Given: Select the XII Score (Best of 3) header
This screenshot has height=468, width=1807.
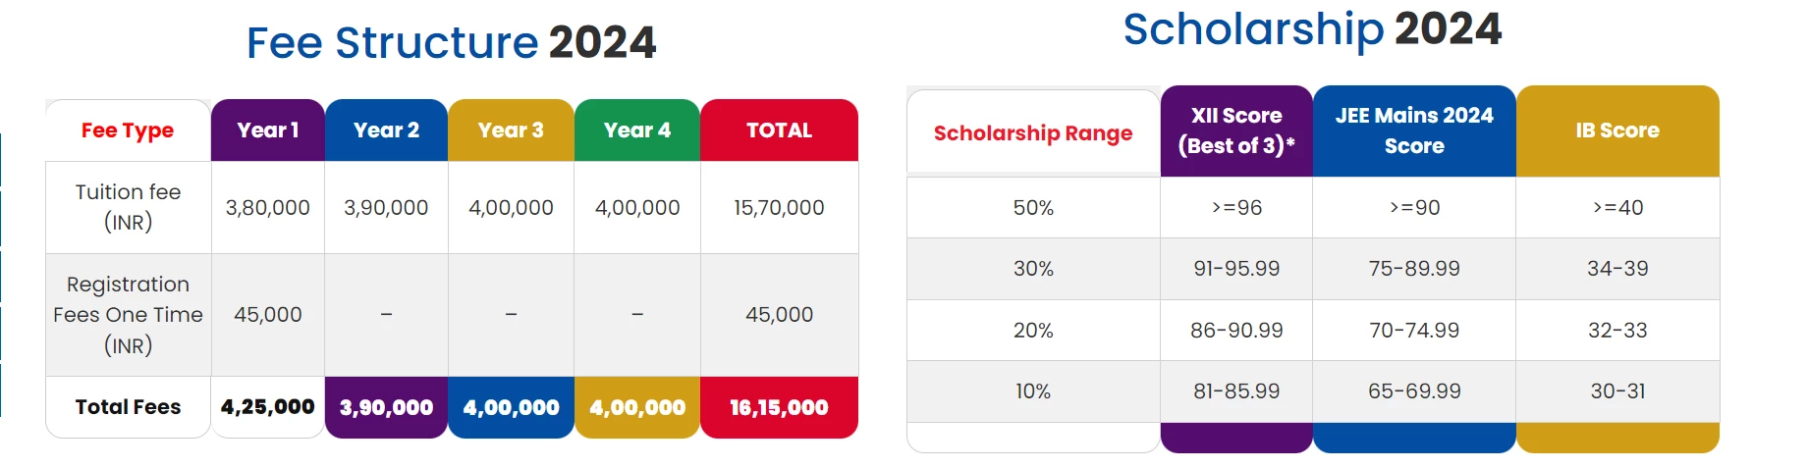Looking at the screenshot, I should tap(1236, 130).
